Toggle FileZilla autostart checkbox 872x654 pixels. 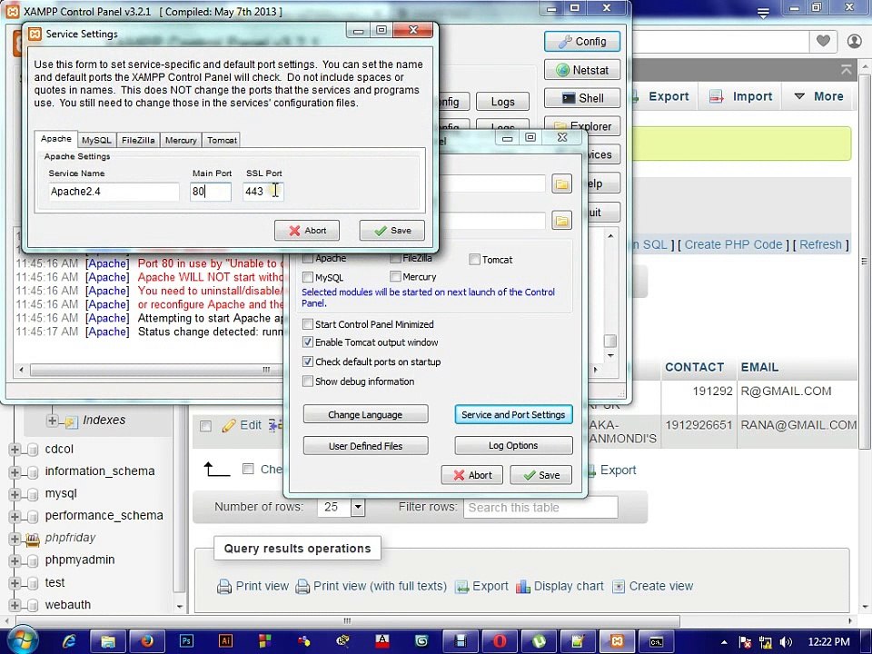[x=395, y=259]
